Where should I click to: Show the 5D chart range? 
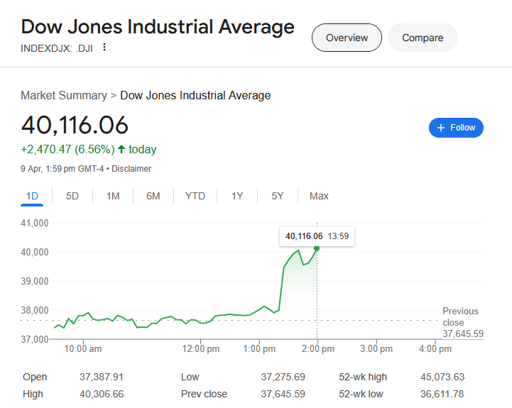coord(72,196)
